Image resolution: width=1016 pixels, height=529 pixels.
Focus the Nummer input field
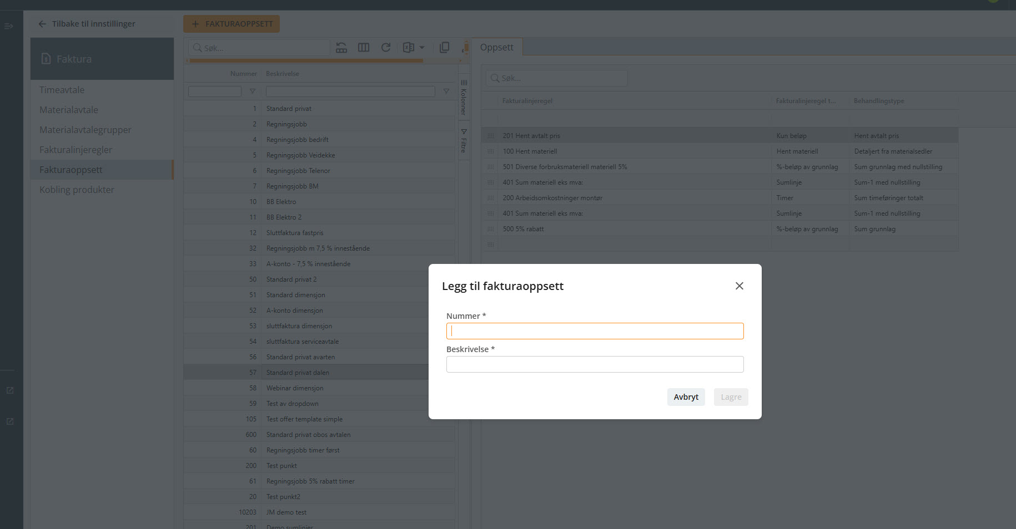pyautogui.click(x=595, y=331)
